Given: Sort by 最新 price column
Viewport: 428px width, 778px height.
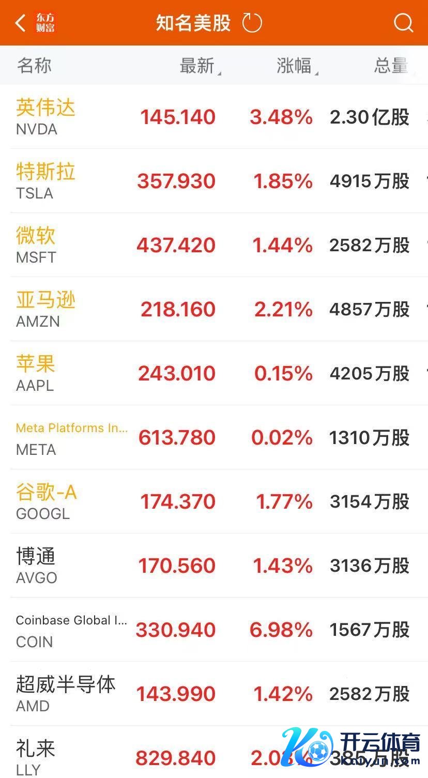Looking at the screenshot, I should (197, 66).
